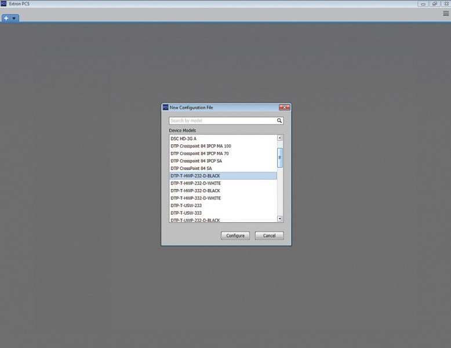Image resolution: width=451 pixels, height=348 pixels.
Task: Click the list scroll down arrow
Action: pos(280,219)
